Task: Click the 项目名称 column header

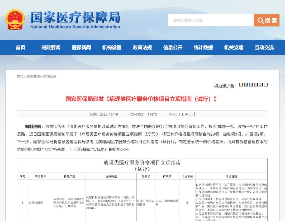Action: 41,176
